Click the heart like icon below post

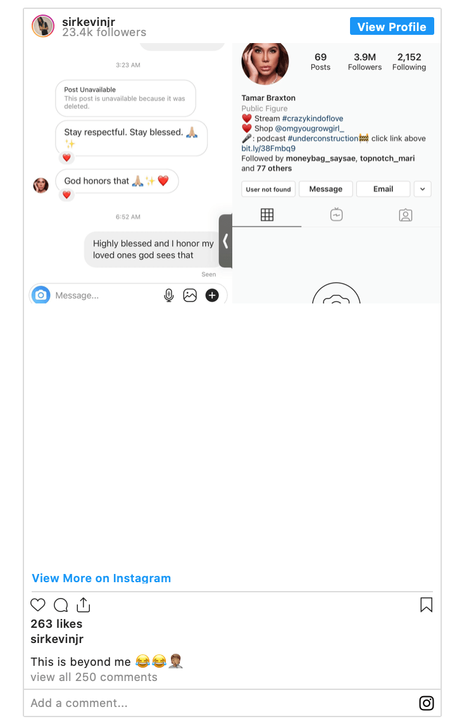click(x=38, y=605)
